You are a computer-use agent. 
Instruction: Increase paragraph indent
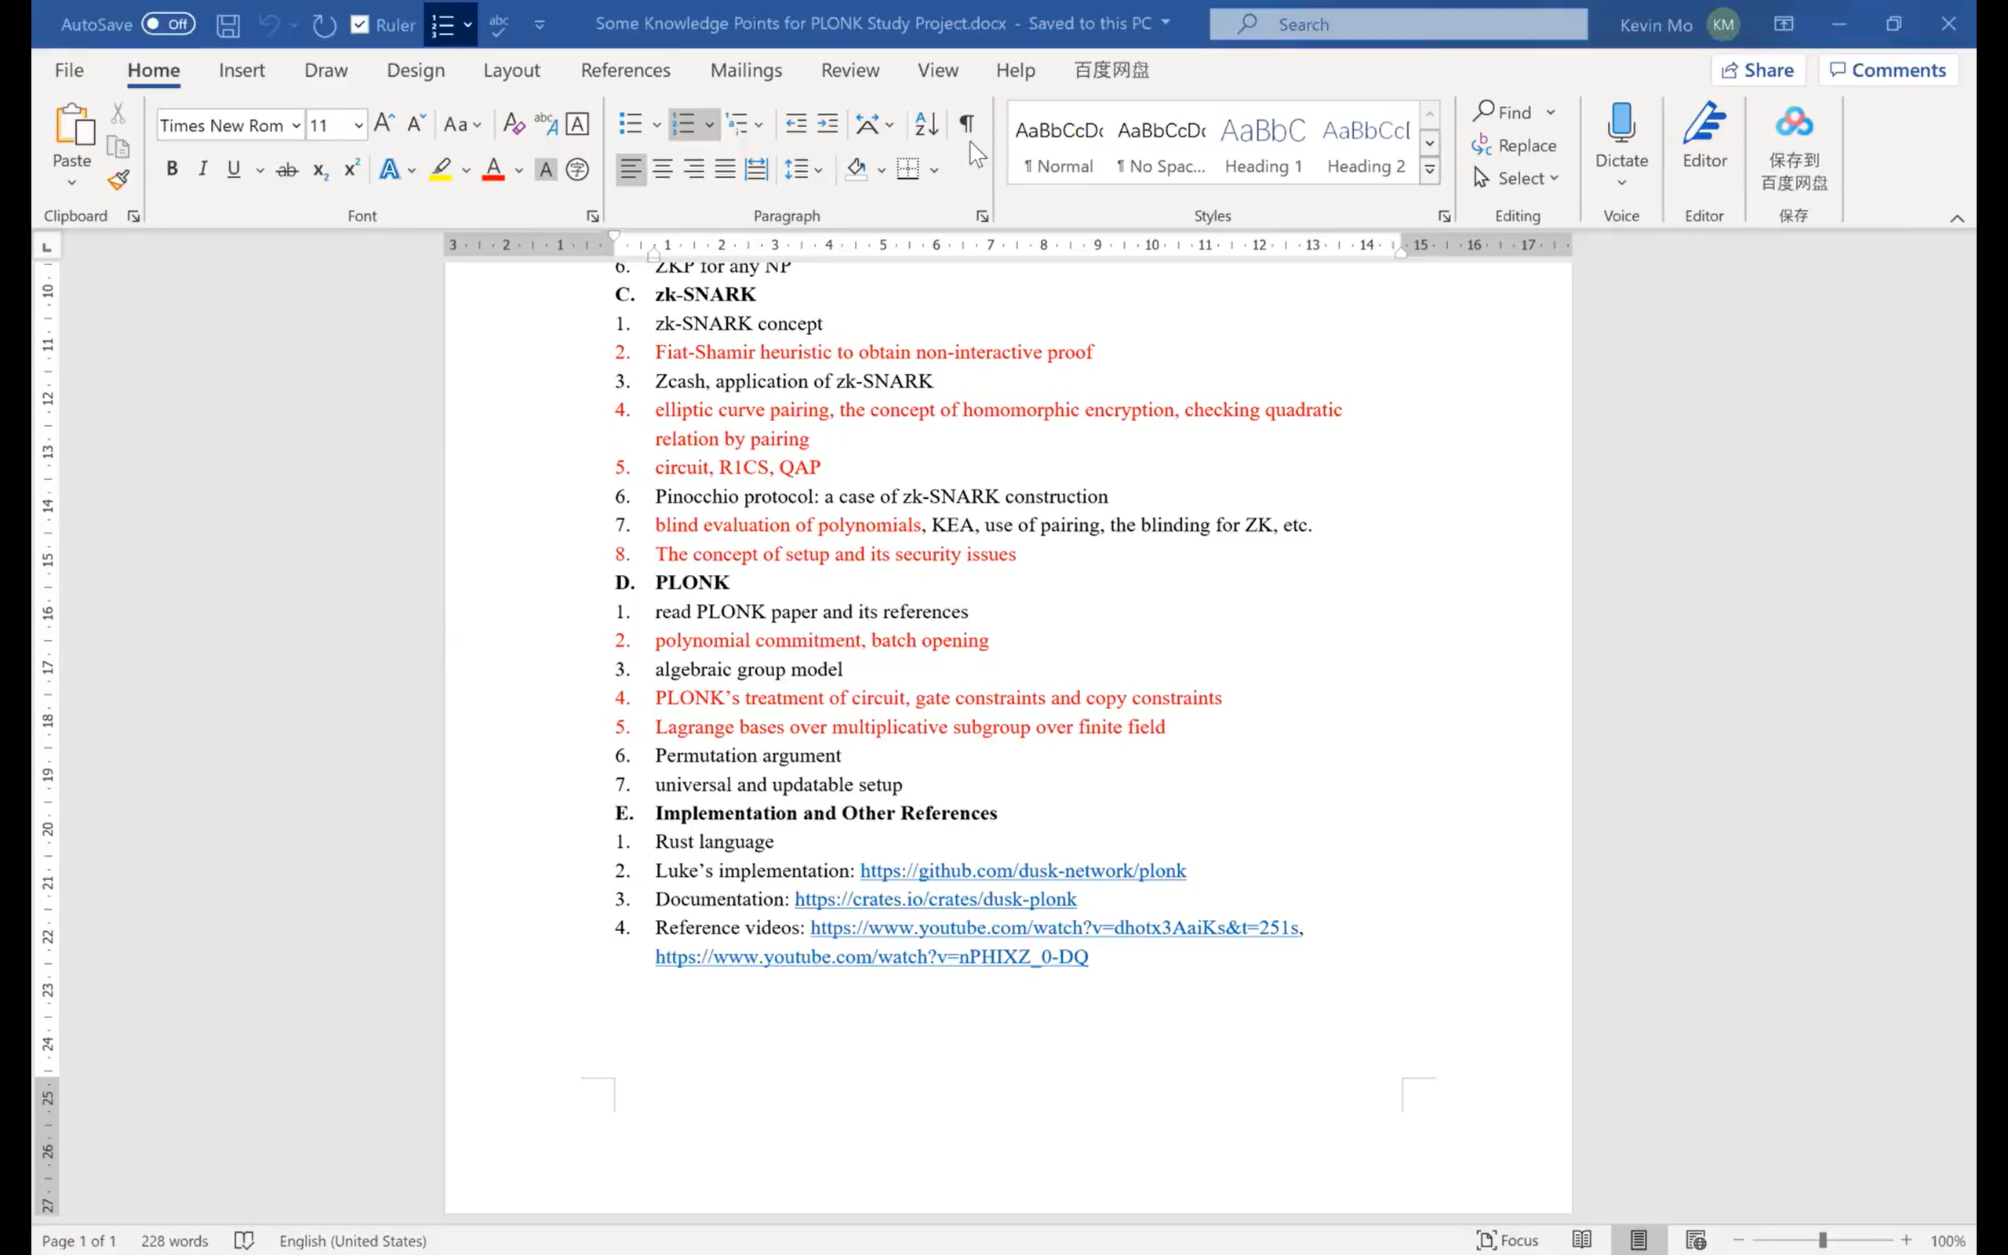click(x=828, y=125)
